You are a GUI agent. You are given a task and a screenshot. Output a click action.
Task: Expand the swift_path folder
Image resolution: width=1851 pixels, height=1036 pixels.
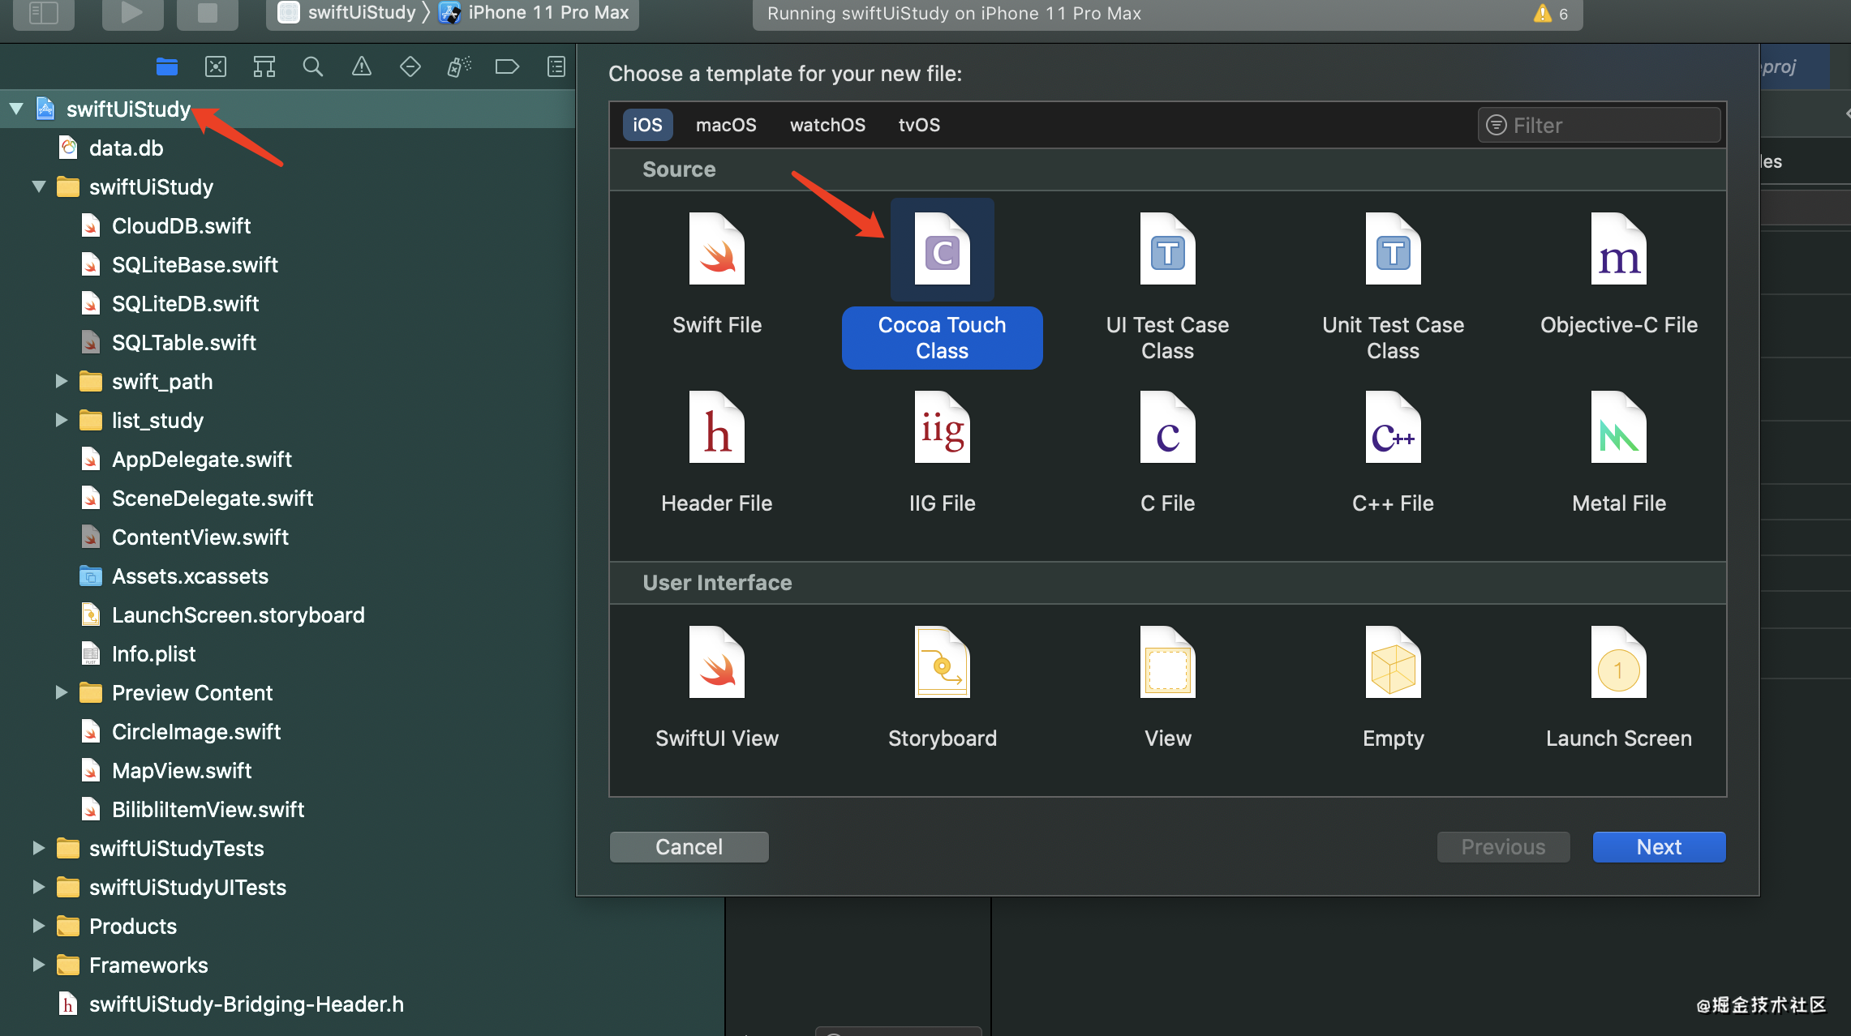click(x=62, y=381)
